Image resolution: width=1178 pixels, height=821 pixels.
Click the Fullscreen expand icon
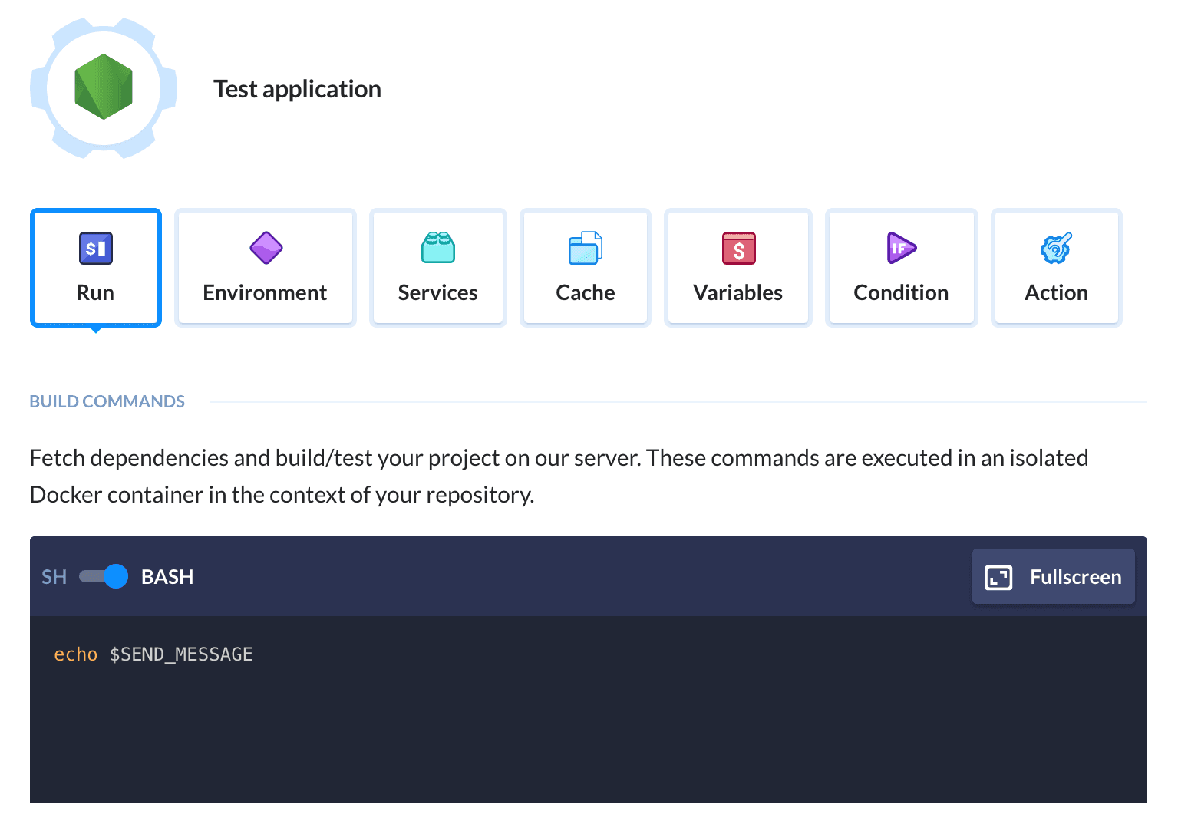tap(998, 577)
